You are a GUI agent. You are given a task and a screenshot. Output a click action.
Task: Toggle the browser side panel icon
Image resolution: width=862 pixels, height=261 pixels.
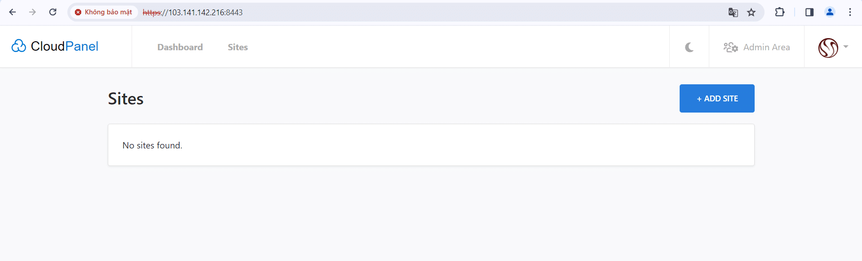point(809,12)
